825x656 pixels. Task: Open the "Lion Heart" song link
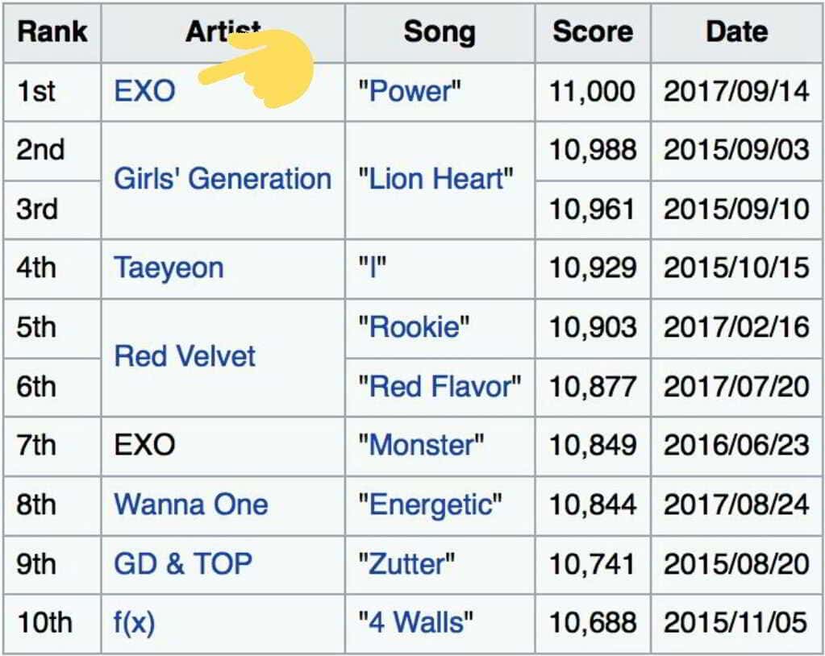(435, 179)
